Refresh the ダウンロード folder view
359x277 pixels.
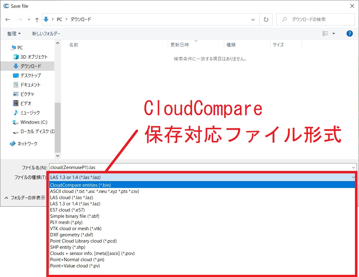266,20
